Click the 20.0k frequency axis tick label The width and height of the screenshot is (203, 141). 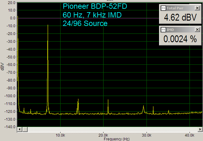pos(103,135)
